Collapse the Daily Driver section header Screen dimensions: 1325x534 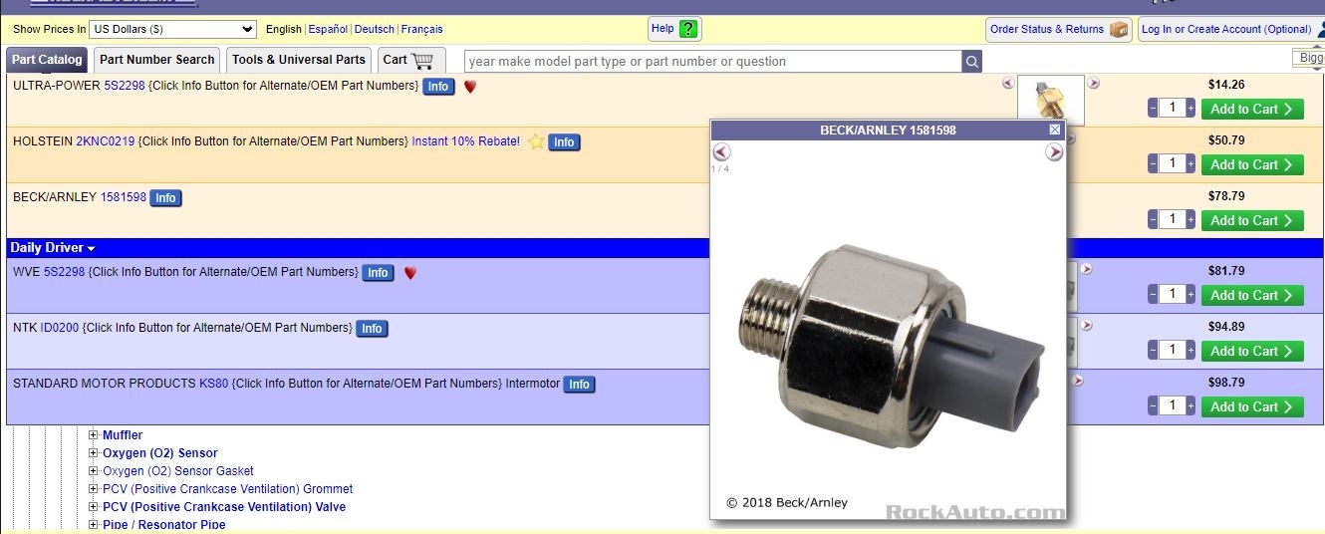53,247
